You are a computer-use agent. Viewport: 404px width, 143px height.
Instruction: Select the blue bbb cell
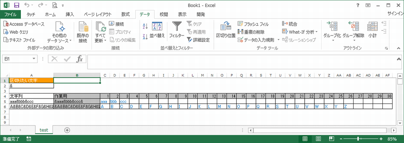[115, 101]
